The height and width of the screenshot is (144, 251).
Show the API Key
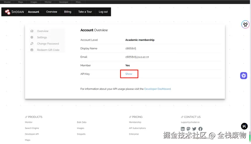click(129, 74)
